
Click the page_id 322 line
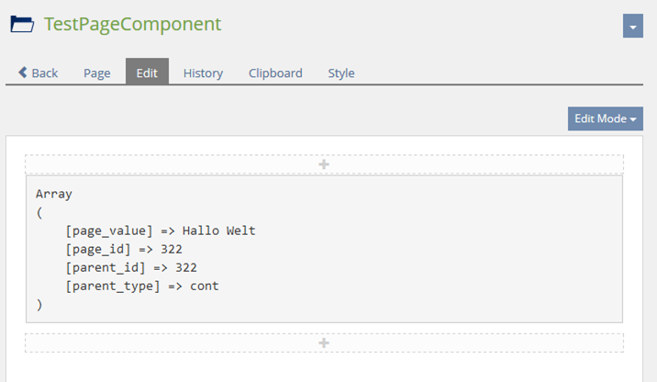tap(124, 249)
